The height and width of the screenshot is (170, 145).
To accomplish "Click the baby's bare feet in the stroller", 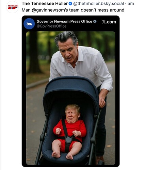I will pyautogui.click(x=62, y=155).
